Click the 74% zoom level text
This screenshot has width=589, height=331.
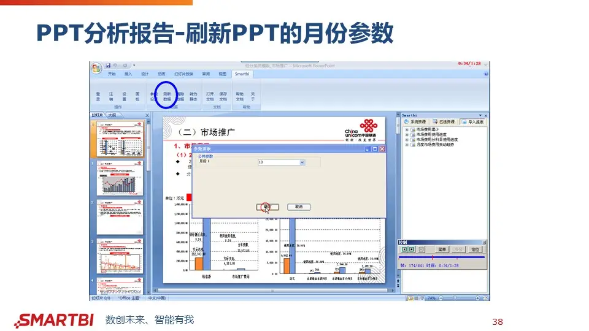click(x=431, y=298)
